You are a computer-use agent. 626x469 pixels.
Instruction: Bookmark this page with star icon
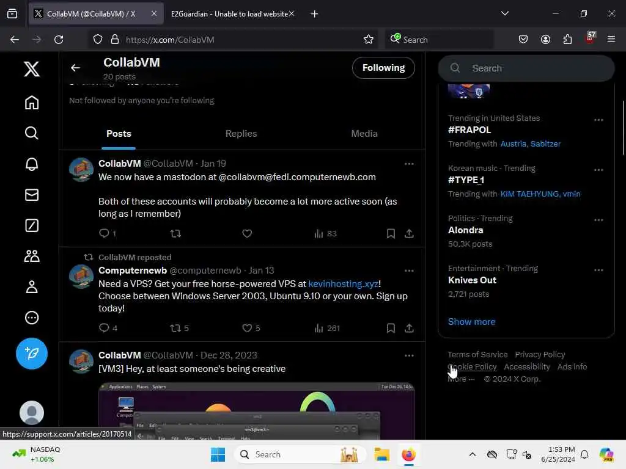368,40
